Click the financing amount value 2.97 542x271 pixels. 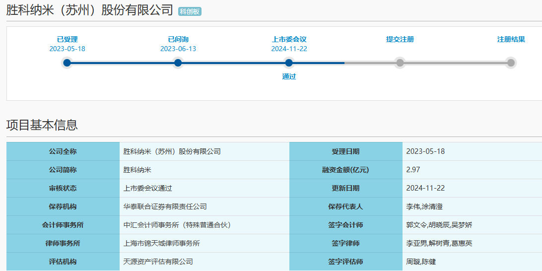tap(413, 170)
